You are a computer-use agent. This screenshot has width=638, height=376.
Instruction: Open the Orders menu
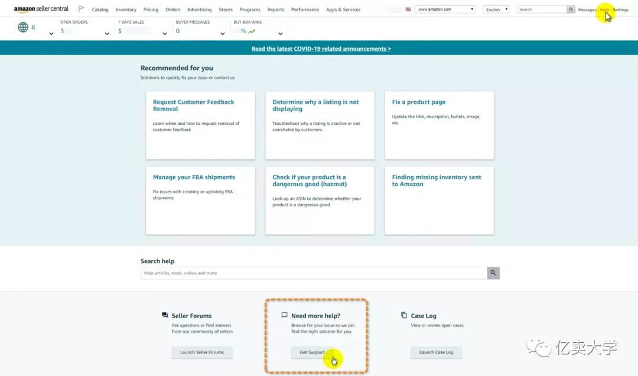coord(173,9)
